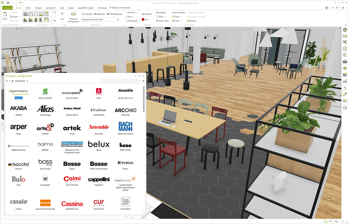Viewport: 349px width, 224px height.
Task: Click the image render icon in right sidebar
Action: [345, 100]
